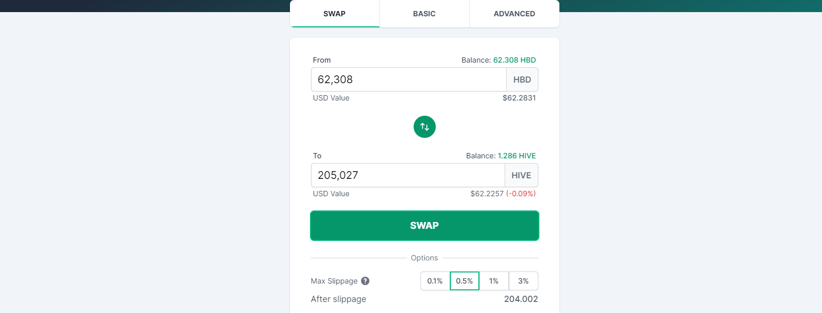This screenshot has height=313, width=822.
Task: Focus the To amount field showing 205,027
Action: [408, 175]
